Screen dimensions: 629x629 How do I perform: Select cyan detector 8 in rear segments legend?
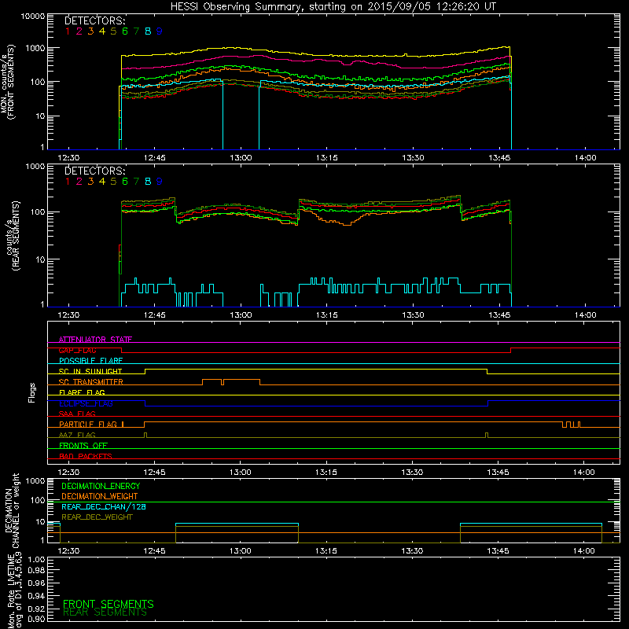[148, 182]
